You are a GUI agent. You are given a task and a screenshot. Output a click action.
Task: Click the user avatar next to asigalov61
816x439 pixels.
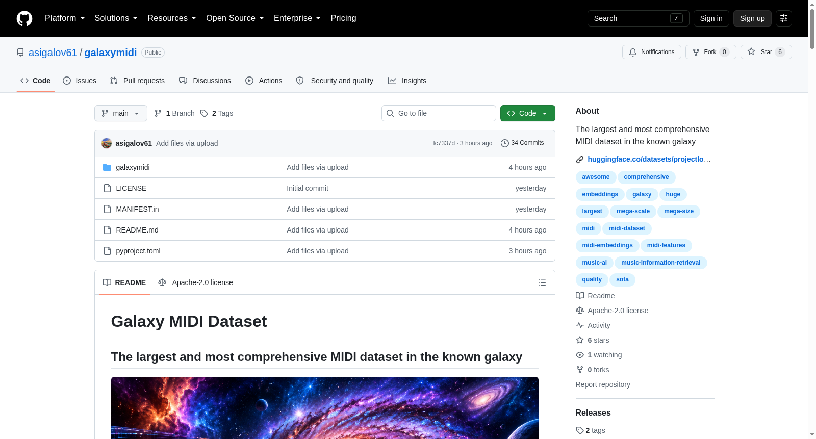click(x=107, y=143)
